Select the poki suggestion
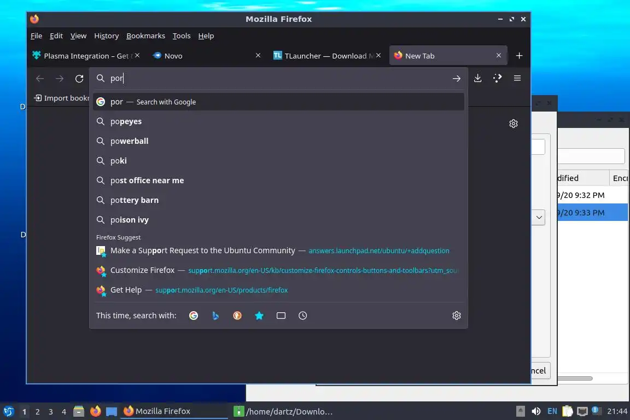Viewport: 630px width, 420px height. pyautogui.click(x=278, y=161)
